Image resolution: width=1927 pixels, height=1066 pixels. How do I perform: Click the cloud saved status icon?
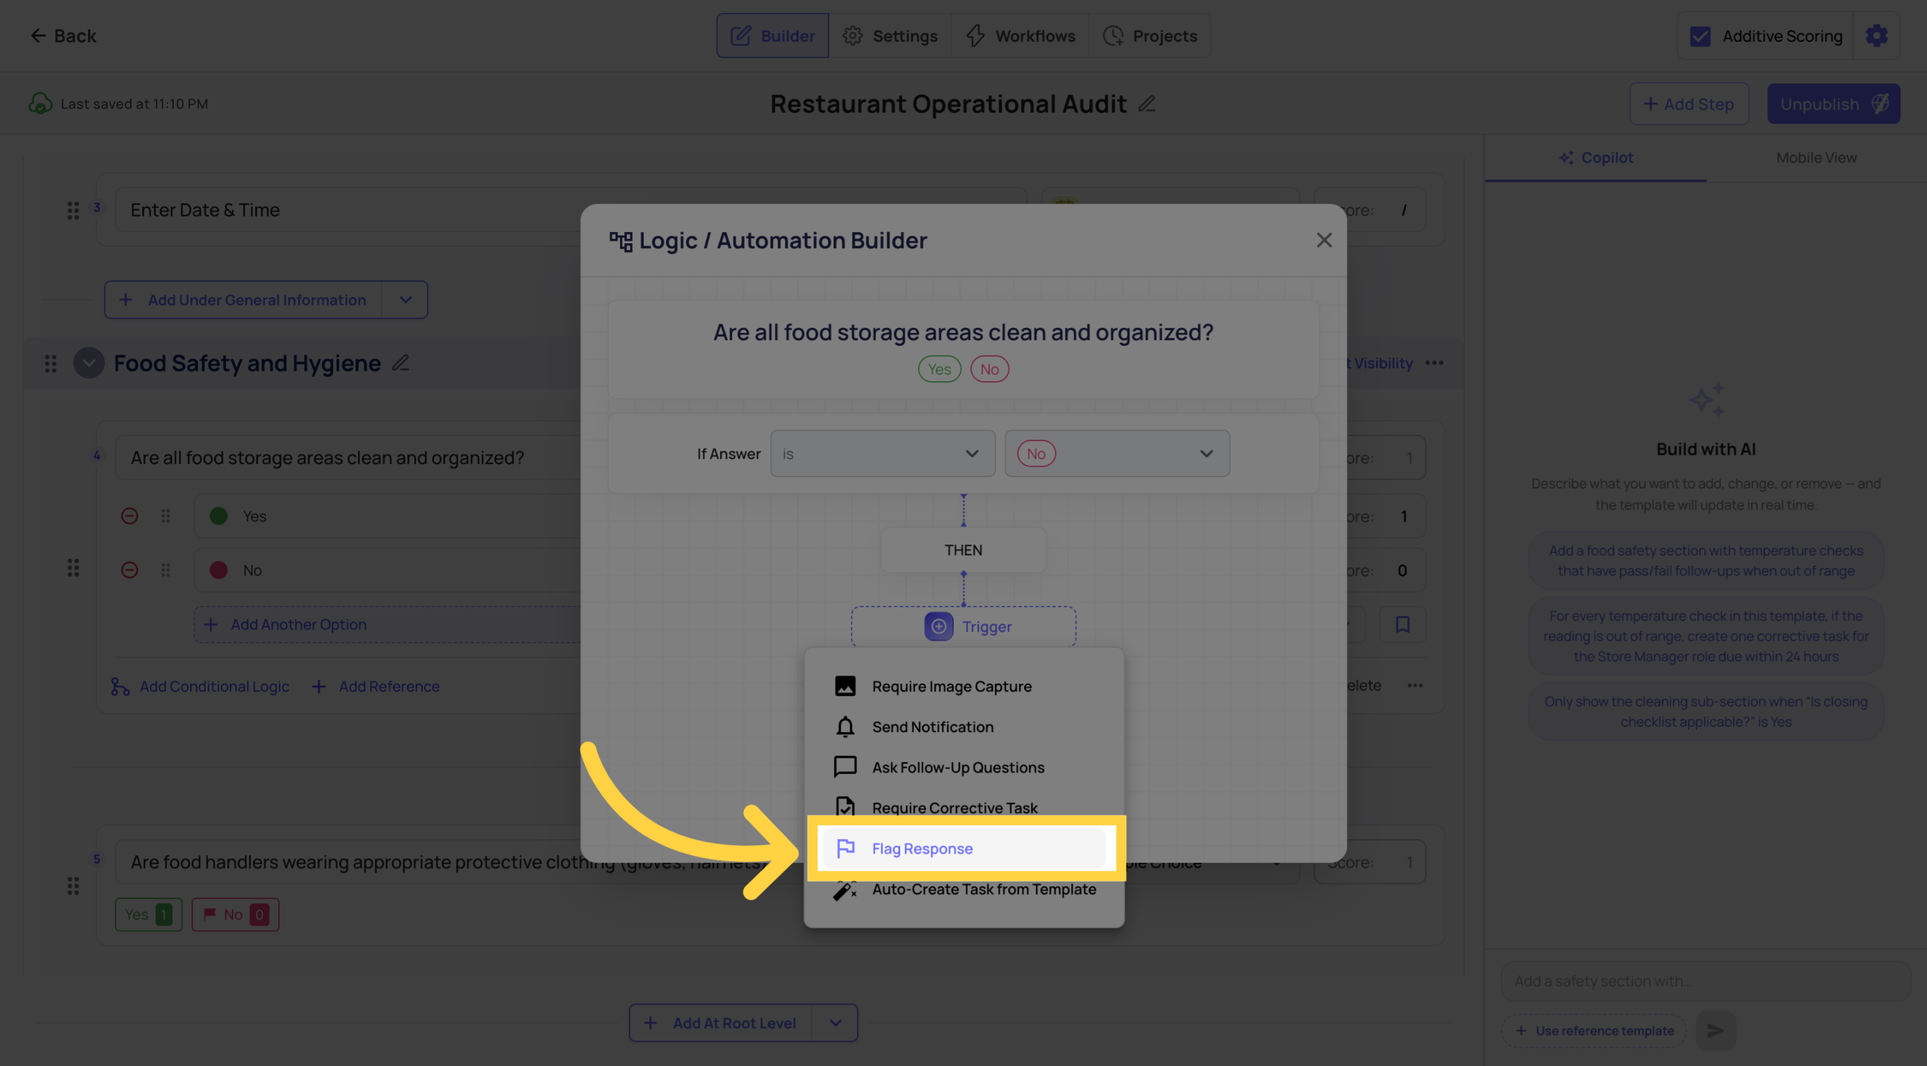40,104
